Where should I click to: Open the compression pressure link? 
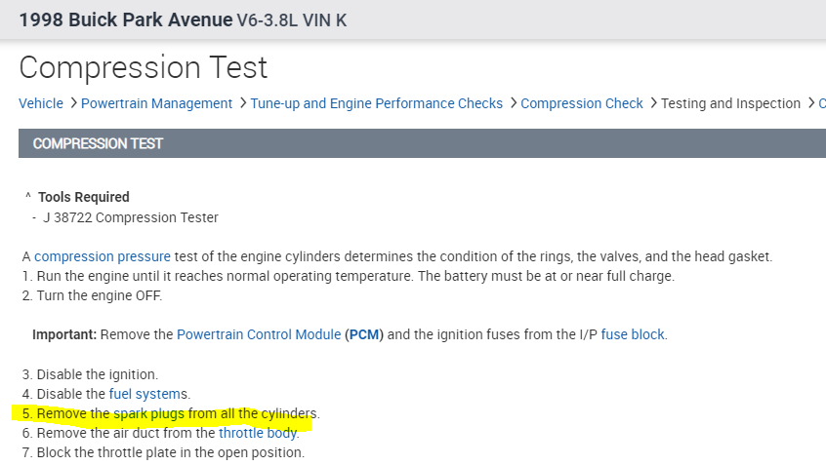(102, 256)
